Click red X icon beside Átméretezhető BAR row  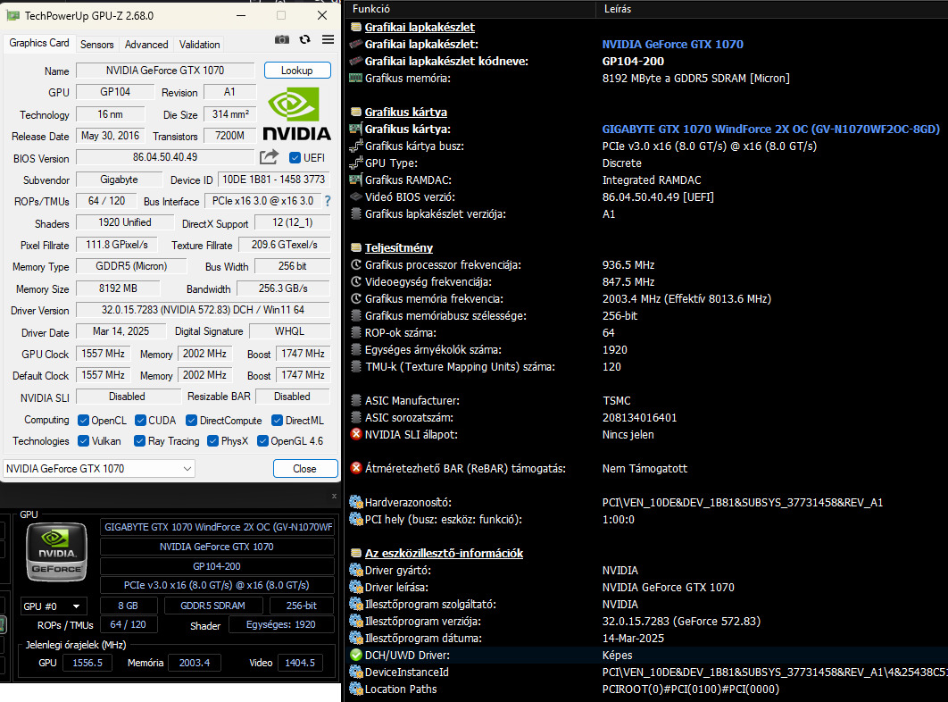tap(356, 468)
